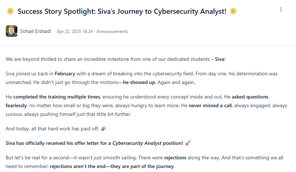Click the bold word 'February'
Screen dimensions: 296x172
65,74
